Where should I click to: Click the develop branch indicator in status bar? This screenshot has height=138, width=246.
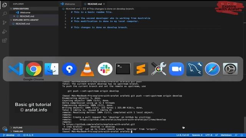pos(9,135)
